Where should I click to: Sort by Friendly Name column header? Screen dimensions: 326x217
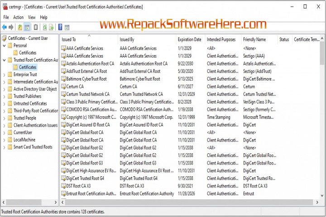[259, 39]
